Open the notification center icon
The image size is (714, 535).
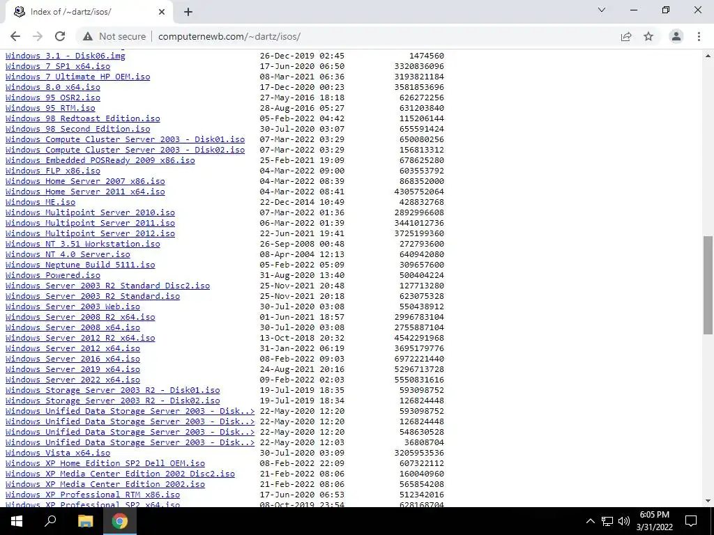(x=691, y=521)
